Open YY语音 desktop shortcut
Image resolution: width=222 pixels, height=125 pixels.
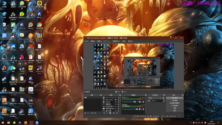coord(31,69)
